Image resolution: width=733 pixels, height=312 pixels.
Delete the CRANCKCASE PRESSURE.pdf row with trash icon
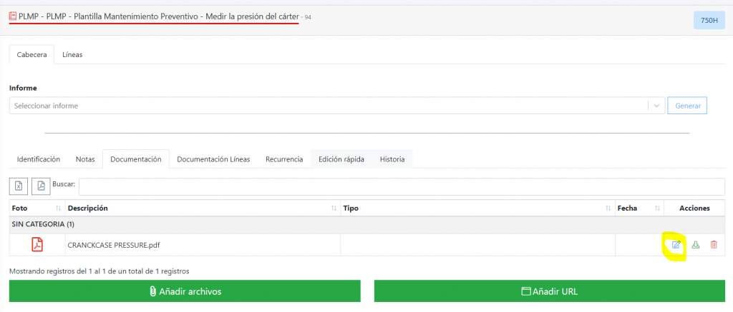pos(714,245)
